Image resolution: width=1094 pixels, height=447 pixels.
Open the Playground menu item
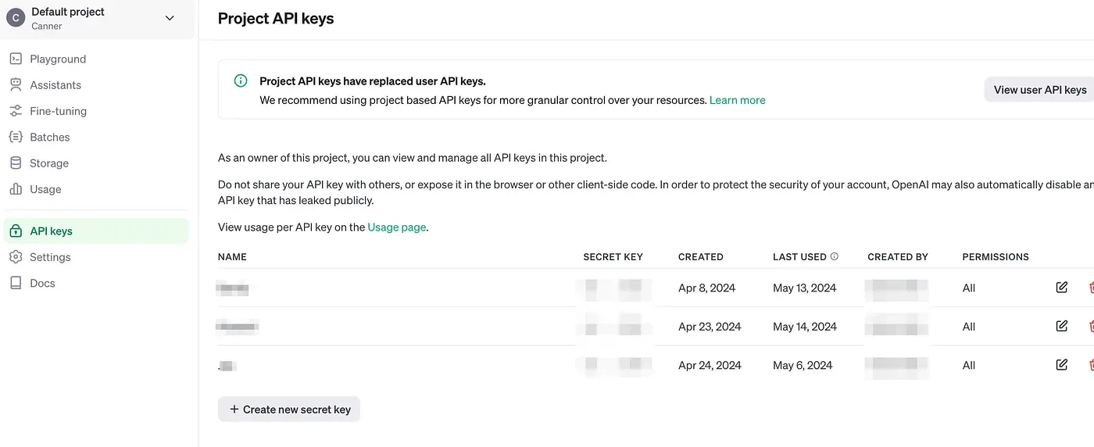[x=58, y=59]
